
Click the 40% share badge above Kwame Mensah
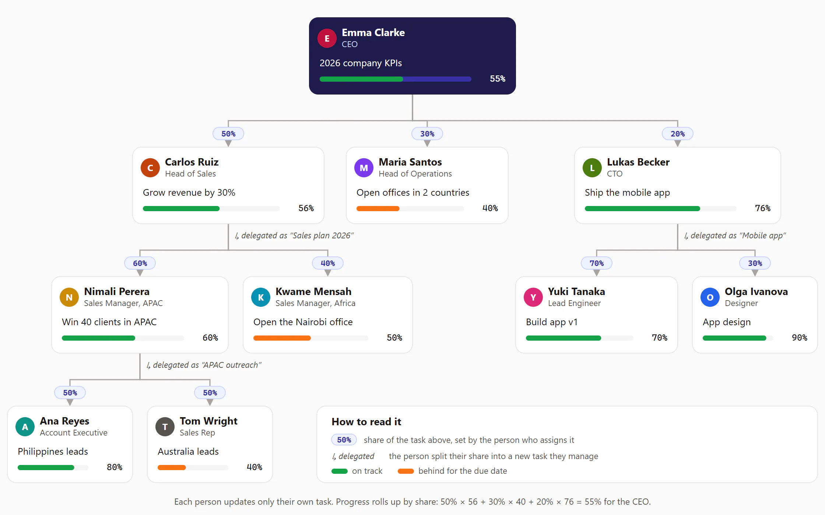tap(328, 263)
